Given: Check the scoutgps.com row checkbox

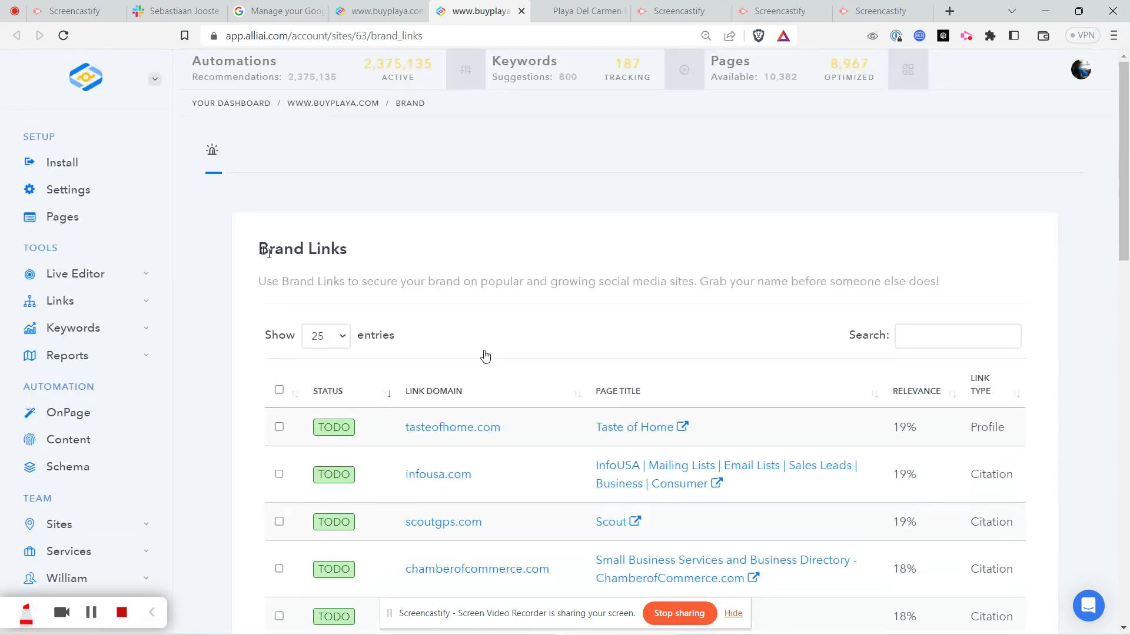Looking at the screenshot, I should tap(279, 522).
